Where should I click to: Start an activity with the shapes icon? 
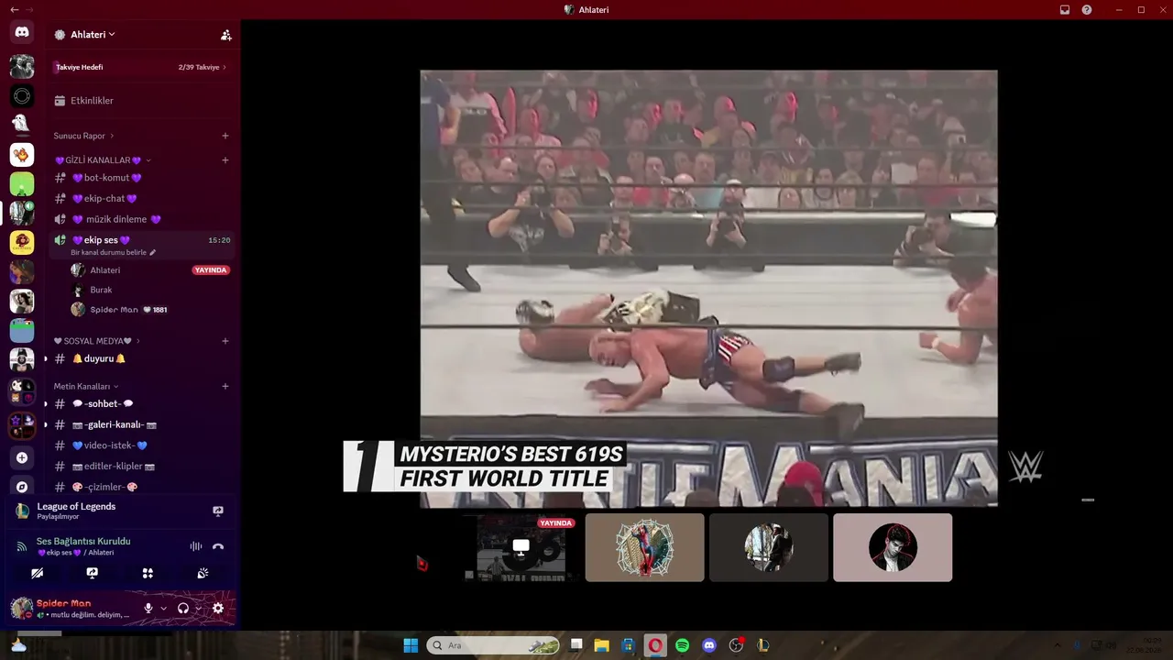point(148,573)
